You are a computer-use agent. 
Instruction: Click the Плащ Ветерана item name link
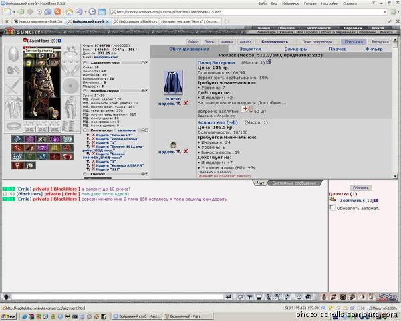[216, 62]
